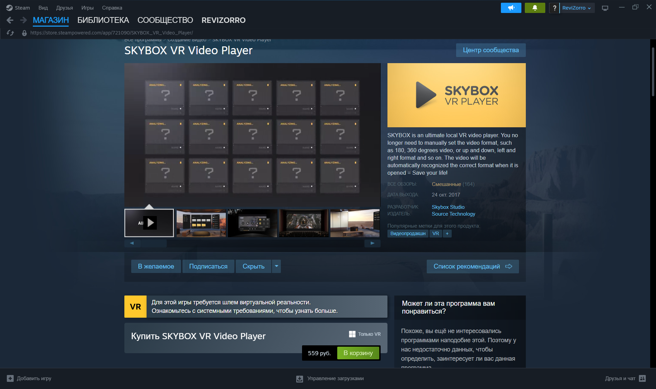Click the VR tag
Viewport: 656px width, 389px height.
[x=436, y=233]
